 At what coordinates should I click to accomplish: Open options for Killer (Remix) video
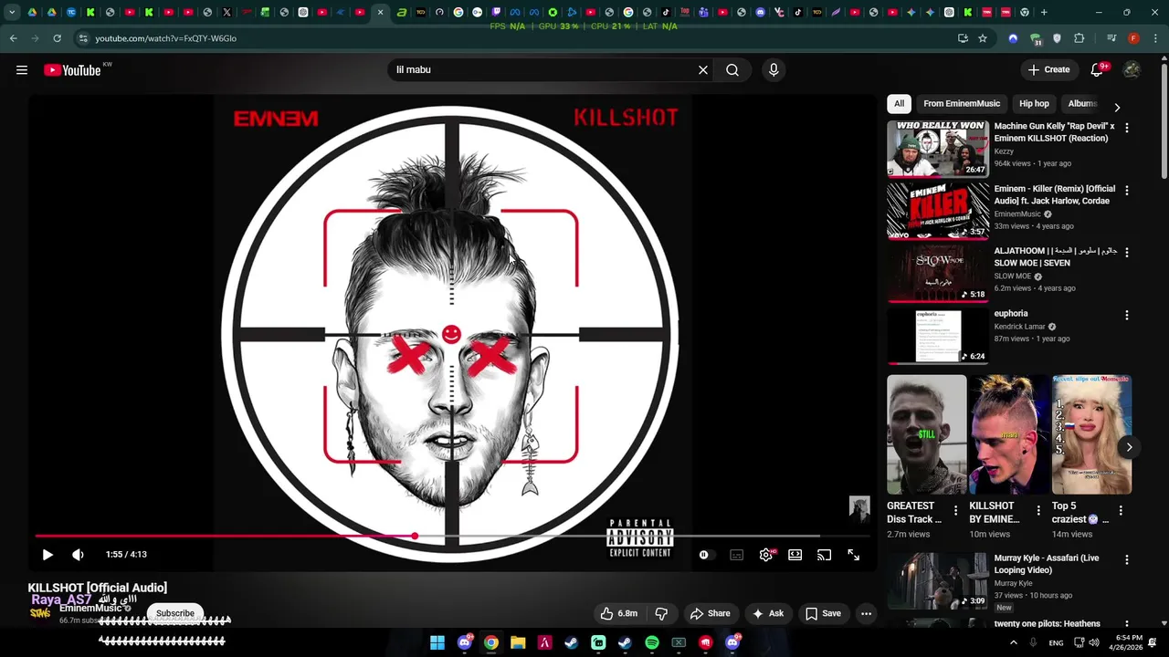(1126, 191)
